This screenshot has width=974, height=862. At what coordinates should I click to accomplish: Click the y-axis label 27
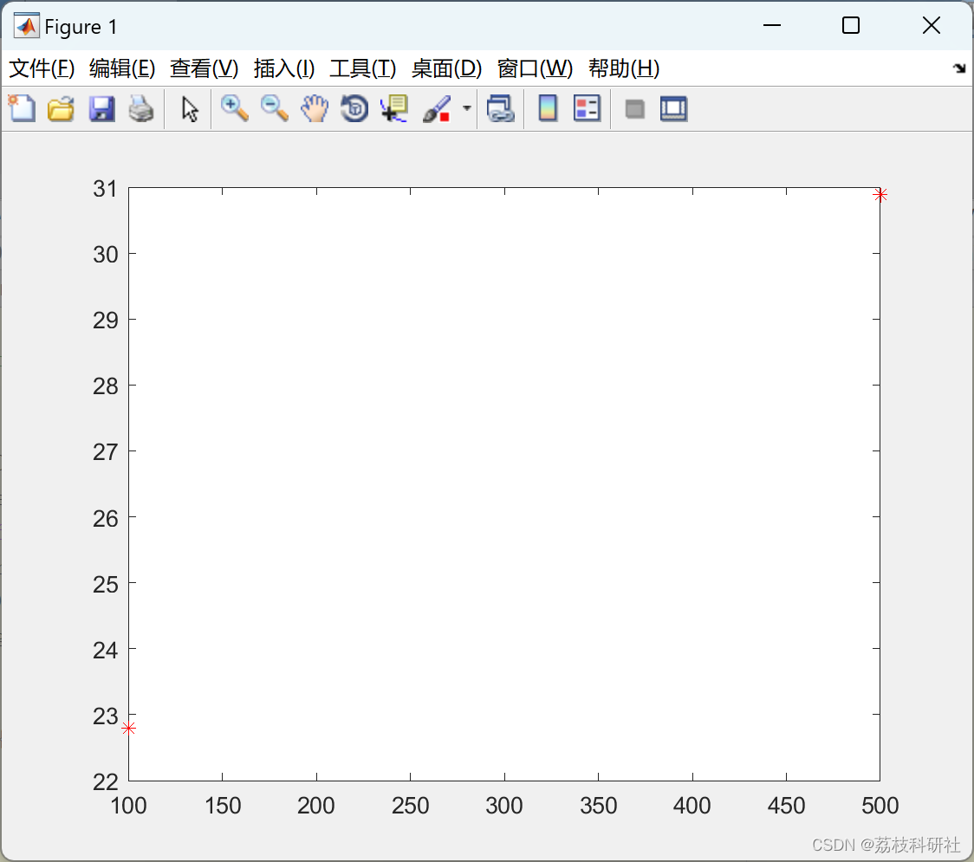click(105, 452)
